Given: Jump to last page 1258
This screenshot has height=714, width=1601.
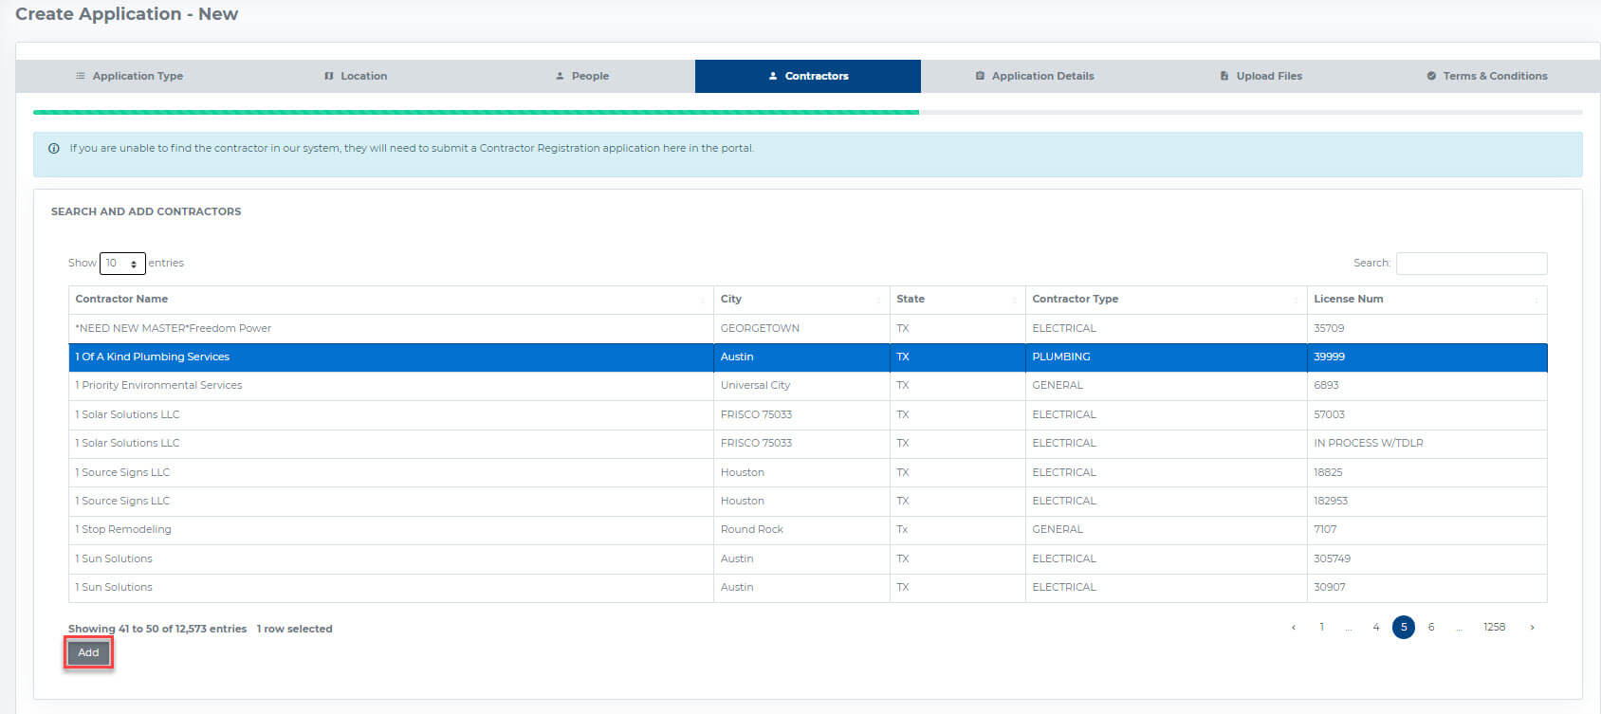Looking at the screenshot, I should (x=1495, y=627).
